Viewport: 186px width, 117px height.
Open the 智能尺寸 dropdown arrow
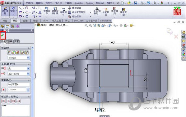13,17
